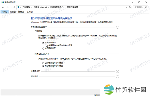Image resolution: width=150 pixels, height=96 pixels.
Task: Select 启用网络发现 radio button
Action: pyautogui.click(x=43, y=43)
